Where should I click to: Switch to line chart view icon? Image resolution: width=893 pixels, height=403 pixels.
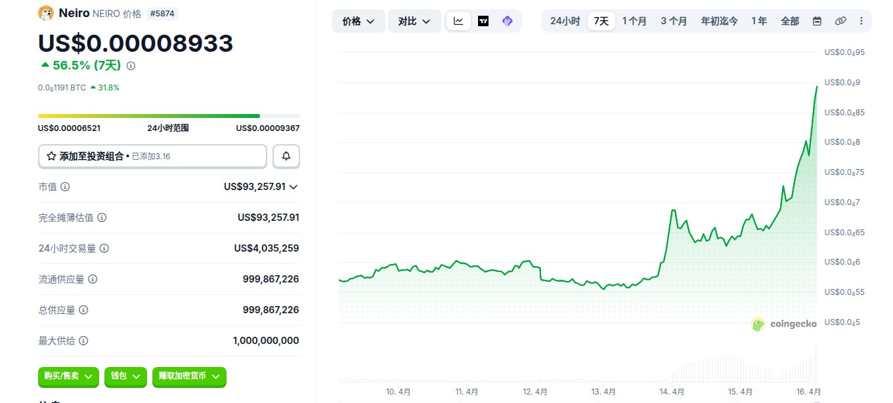click(458, 21)
